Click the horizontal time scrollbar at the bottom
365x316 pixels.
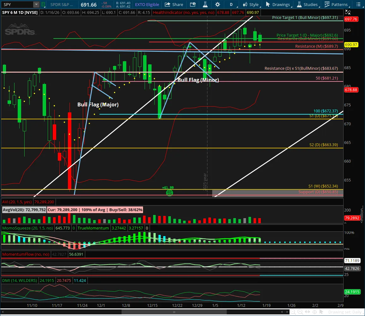pyautogui.click(x=174, y=312)
